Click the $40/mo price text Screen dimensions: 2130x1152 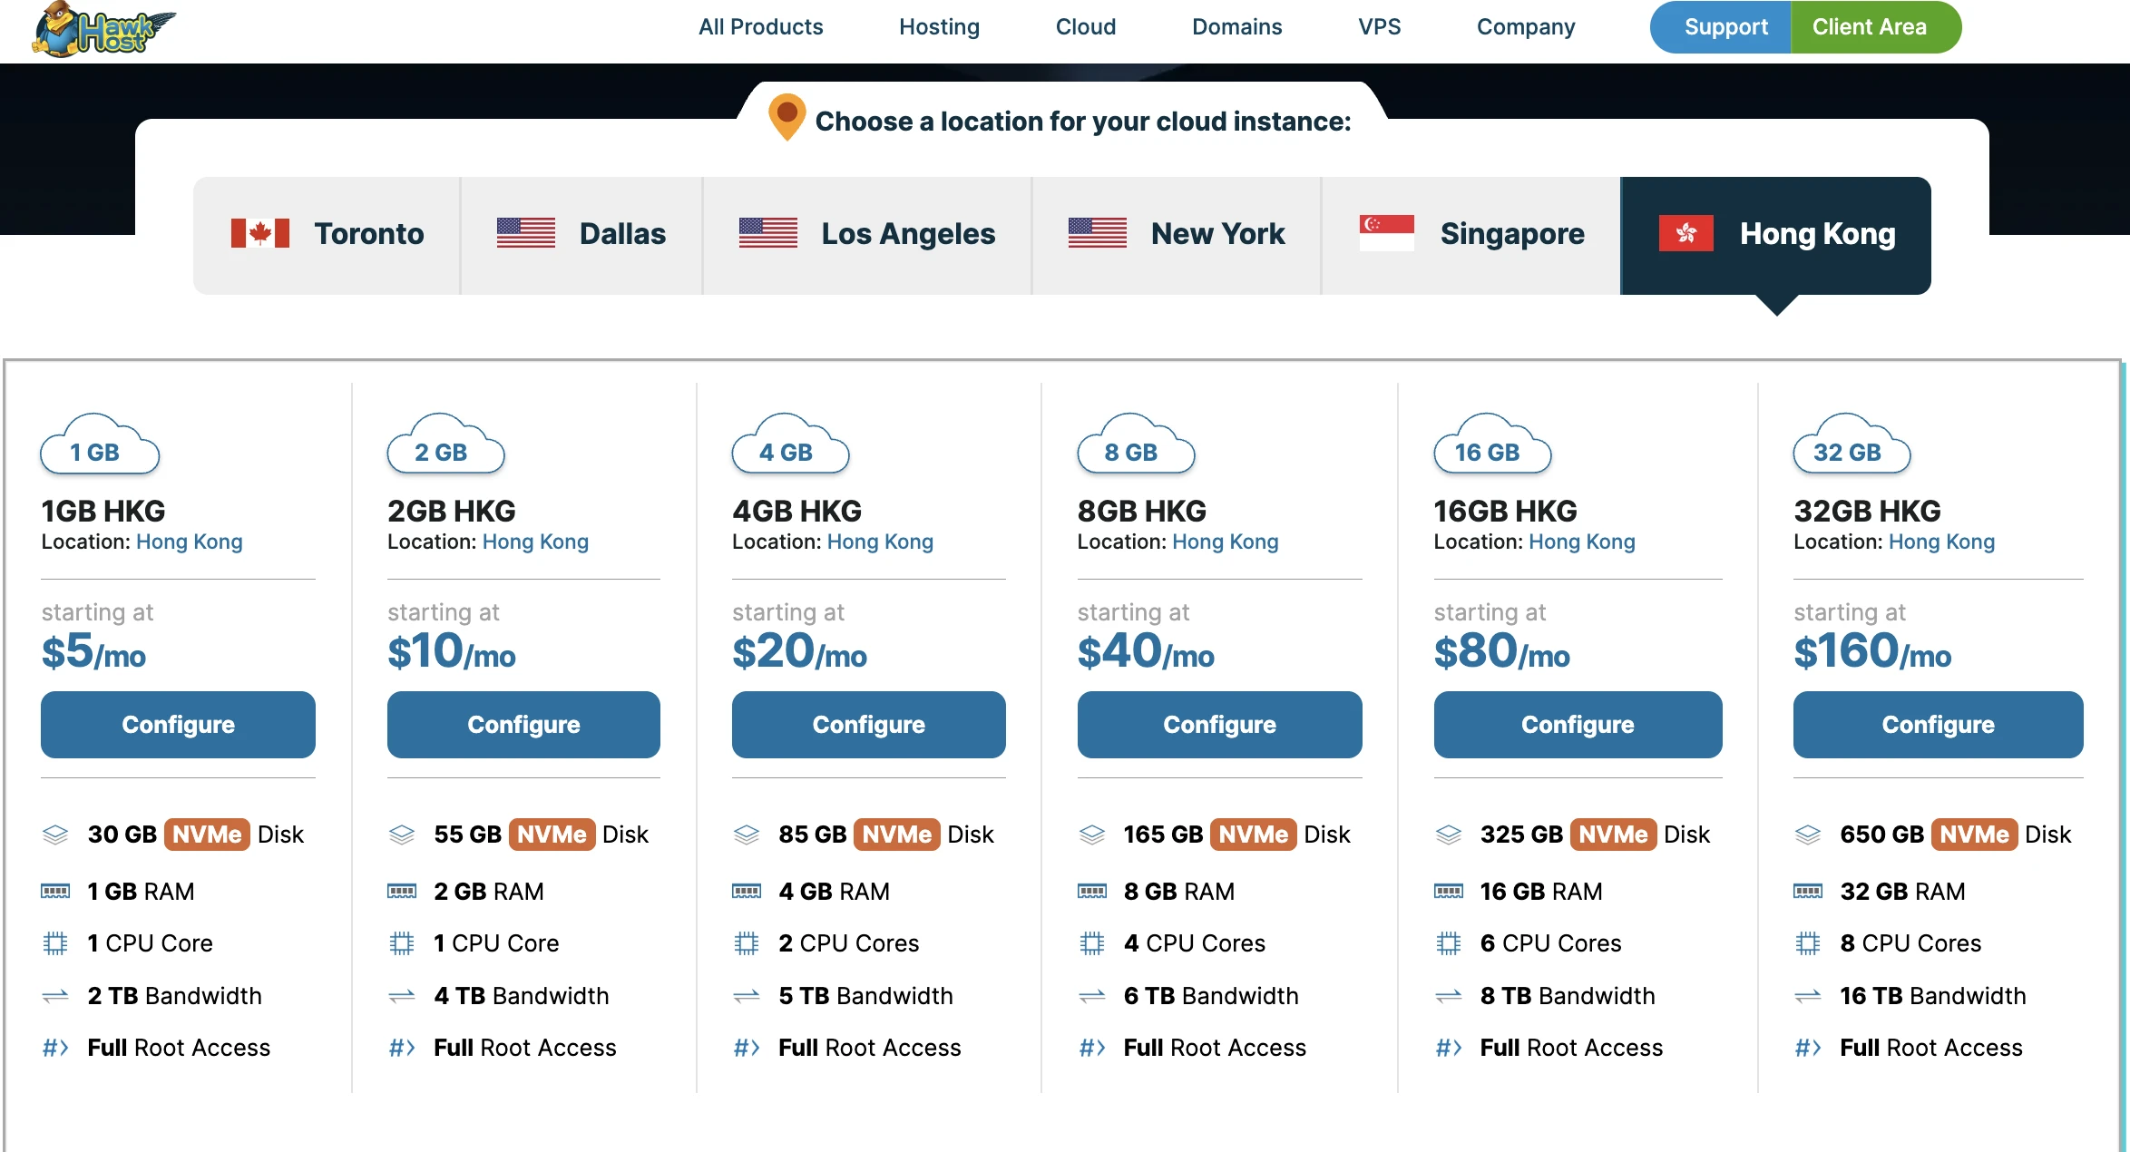click(1146, 651)
